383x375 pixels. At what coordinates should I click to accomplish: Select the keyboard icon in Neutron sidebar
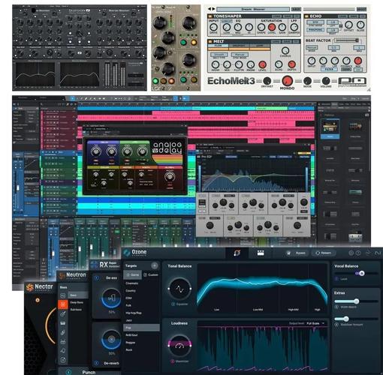63,323
